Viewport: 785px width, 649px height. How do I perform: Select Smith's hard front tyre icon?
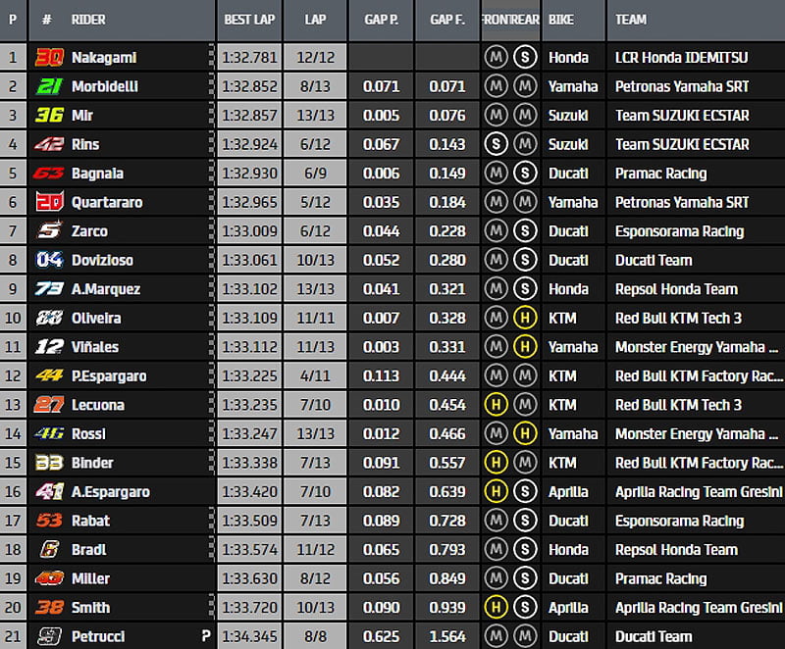point(496,607)
